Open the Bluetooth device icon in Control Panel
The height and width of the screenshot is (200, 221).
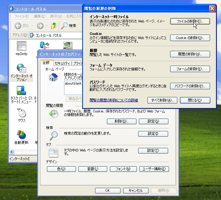(44, 46)
